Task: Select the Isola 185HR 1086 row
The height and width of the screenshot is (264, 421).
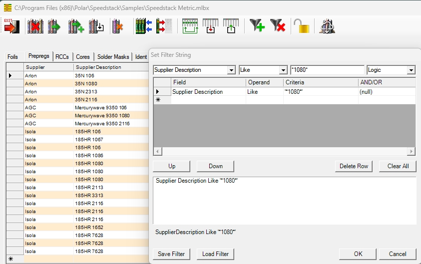Action: click(x=77, y=156)
